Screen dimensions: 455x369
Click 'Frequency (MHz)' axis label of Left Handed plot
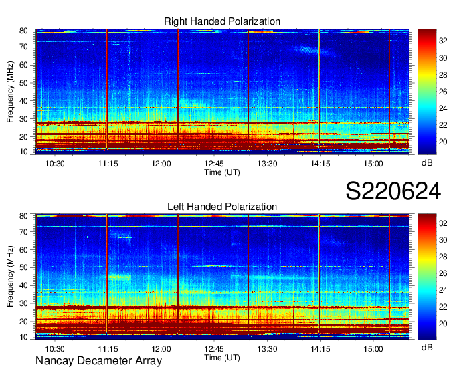(10, 277)
